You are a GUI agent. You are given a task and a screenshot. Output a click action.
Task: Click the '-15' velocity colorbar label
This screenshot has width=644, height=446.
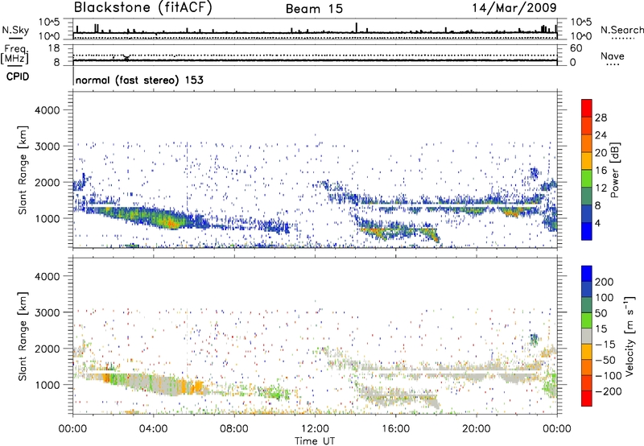(x=605, y=345)
